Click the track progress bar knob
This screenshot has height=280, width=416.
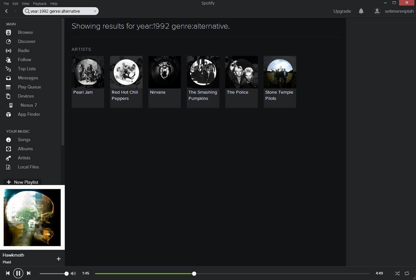tap(194, 274)
